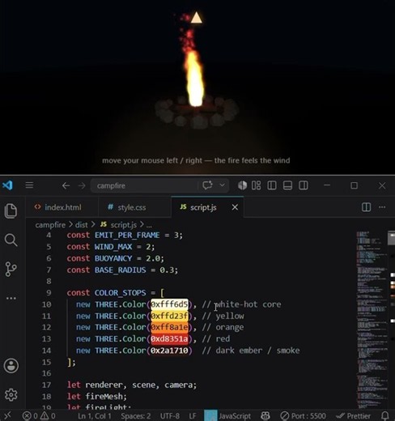Open the Accounts menu icon

[11, 366]
